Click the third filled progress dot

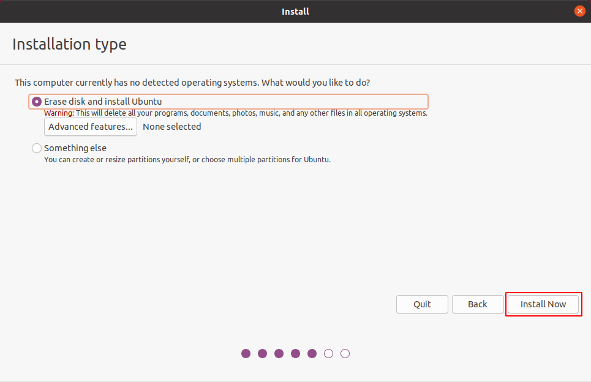click(279, 353)
